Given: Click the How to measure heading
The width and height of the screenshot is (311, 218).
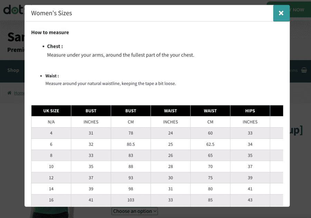Looking at the screenshot, I should (50, 32).
